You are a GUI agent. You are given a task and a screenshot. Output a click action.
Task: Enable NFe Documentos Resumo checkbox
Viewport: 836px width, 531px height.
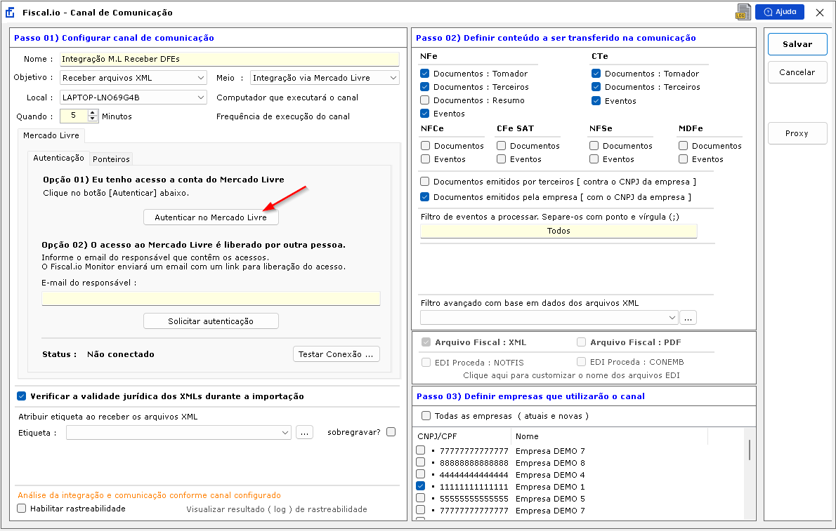[x=425, y=100]
